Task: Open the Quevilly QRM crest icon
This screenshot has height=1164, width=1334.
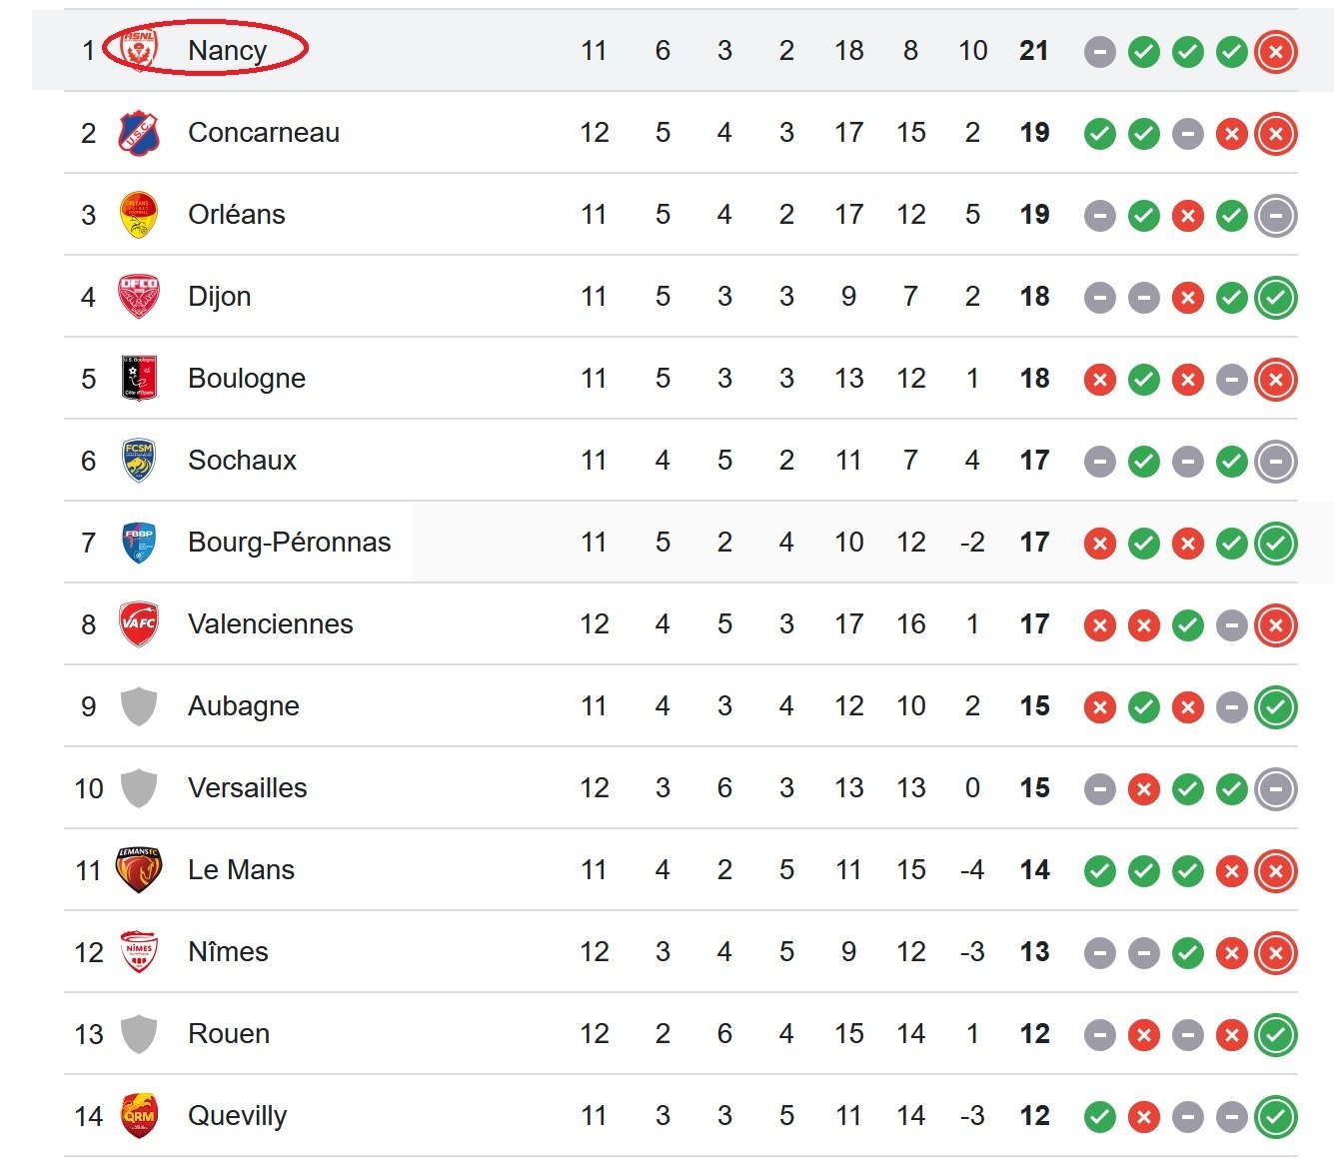Action: click(x=139, y=1115)
